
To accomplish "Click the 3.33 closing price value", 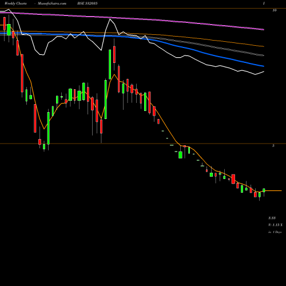I will click(x=272, y=218).
